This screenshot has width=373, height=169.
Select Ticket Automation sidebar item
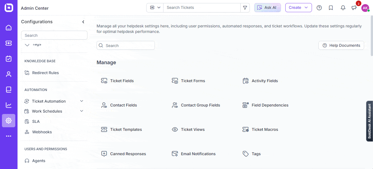tap(49, 101)
